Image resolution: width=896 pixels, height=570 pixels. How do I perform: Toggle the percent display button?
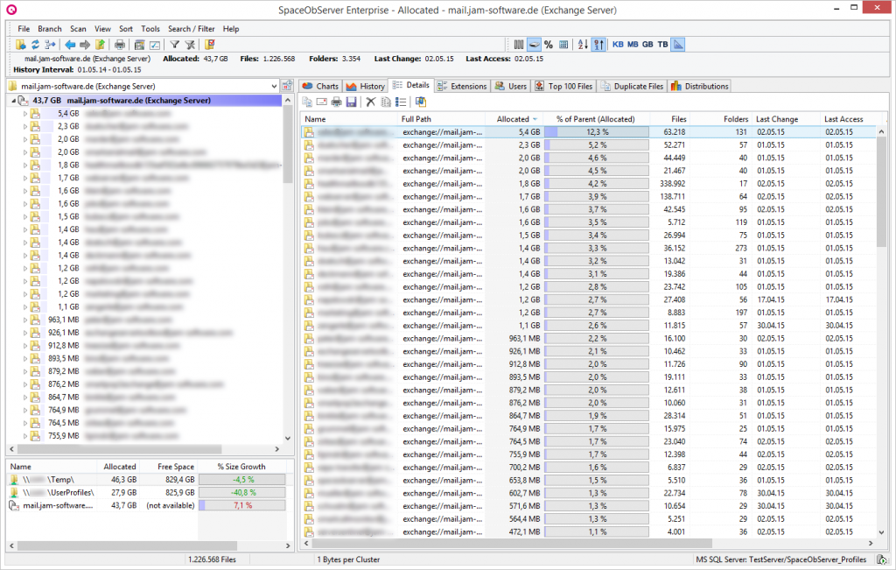[x=549, y=45]
